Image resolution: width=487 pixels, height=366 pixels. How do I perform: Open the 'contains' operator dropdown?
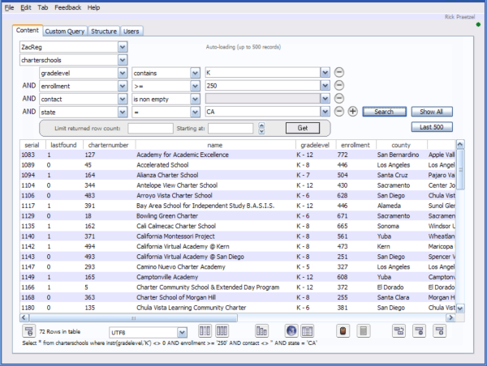tap(195, 72)
